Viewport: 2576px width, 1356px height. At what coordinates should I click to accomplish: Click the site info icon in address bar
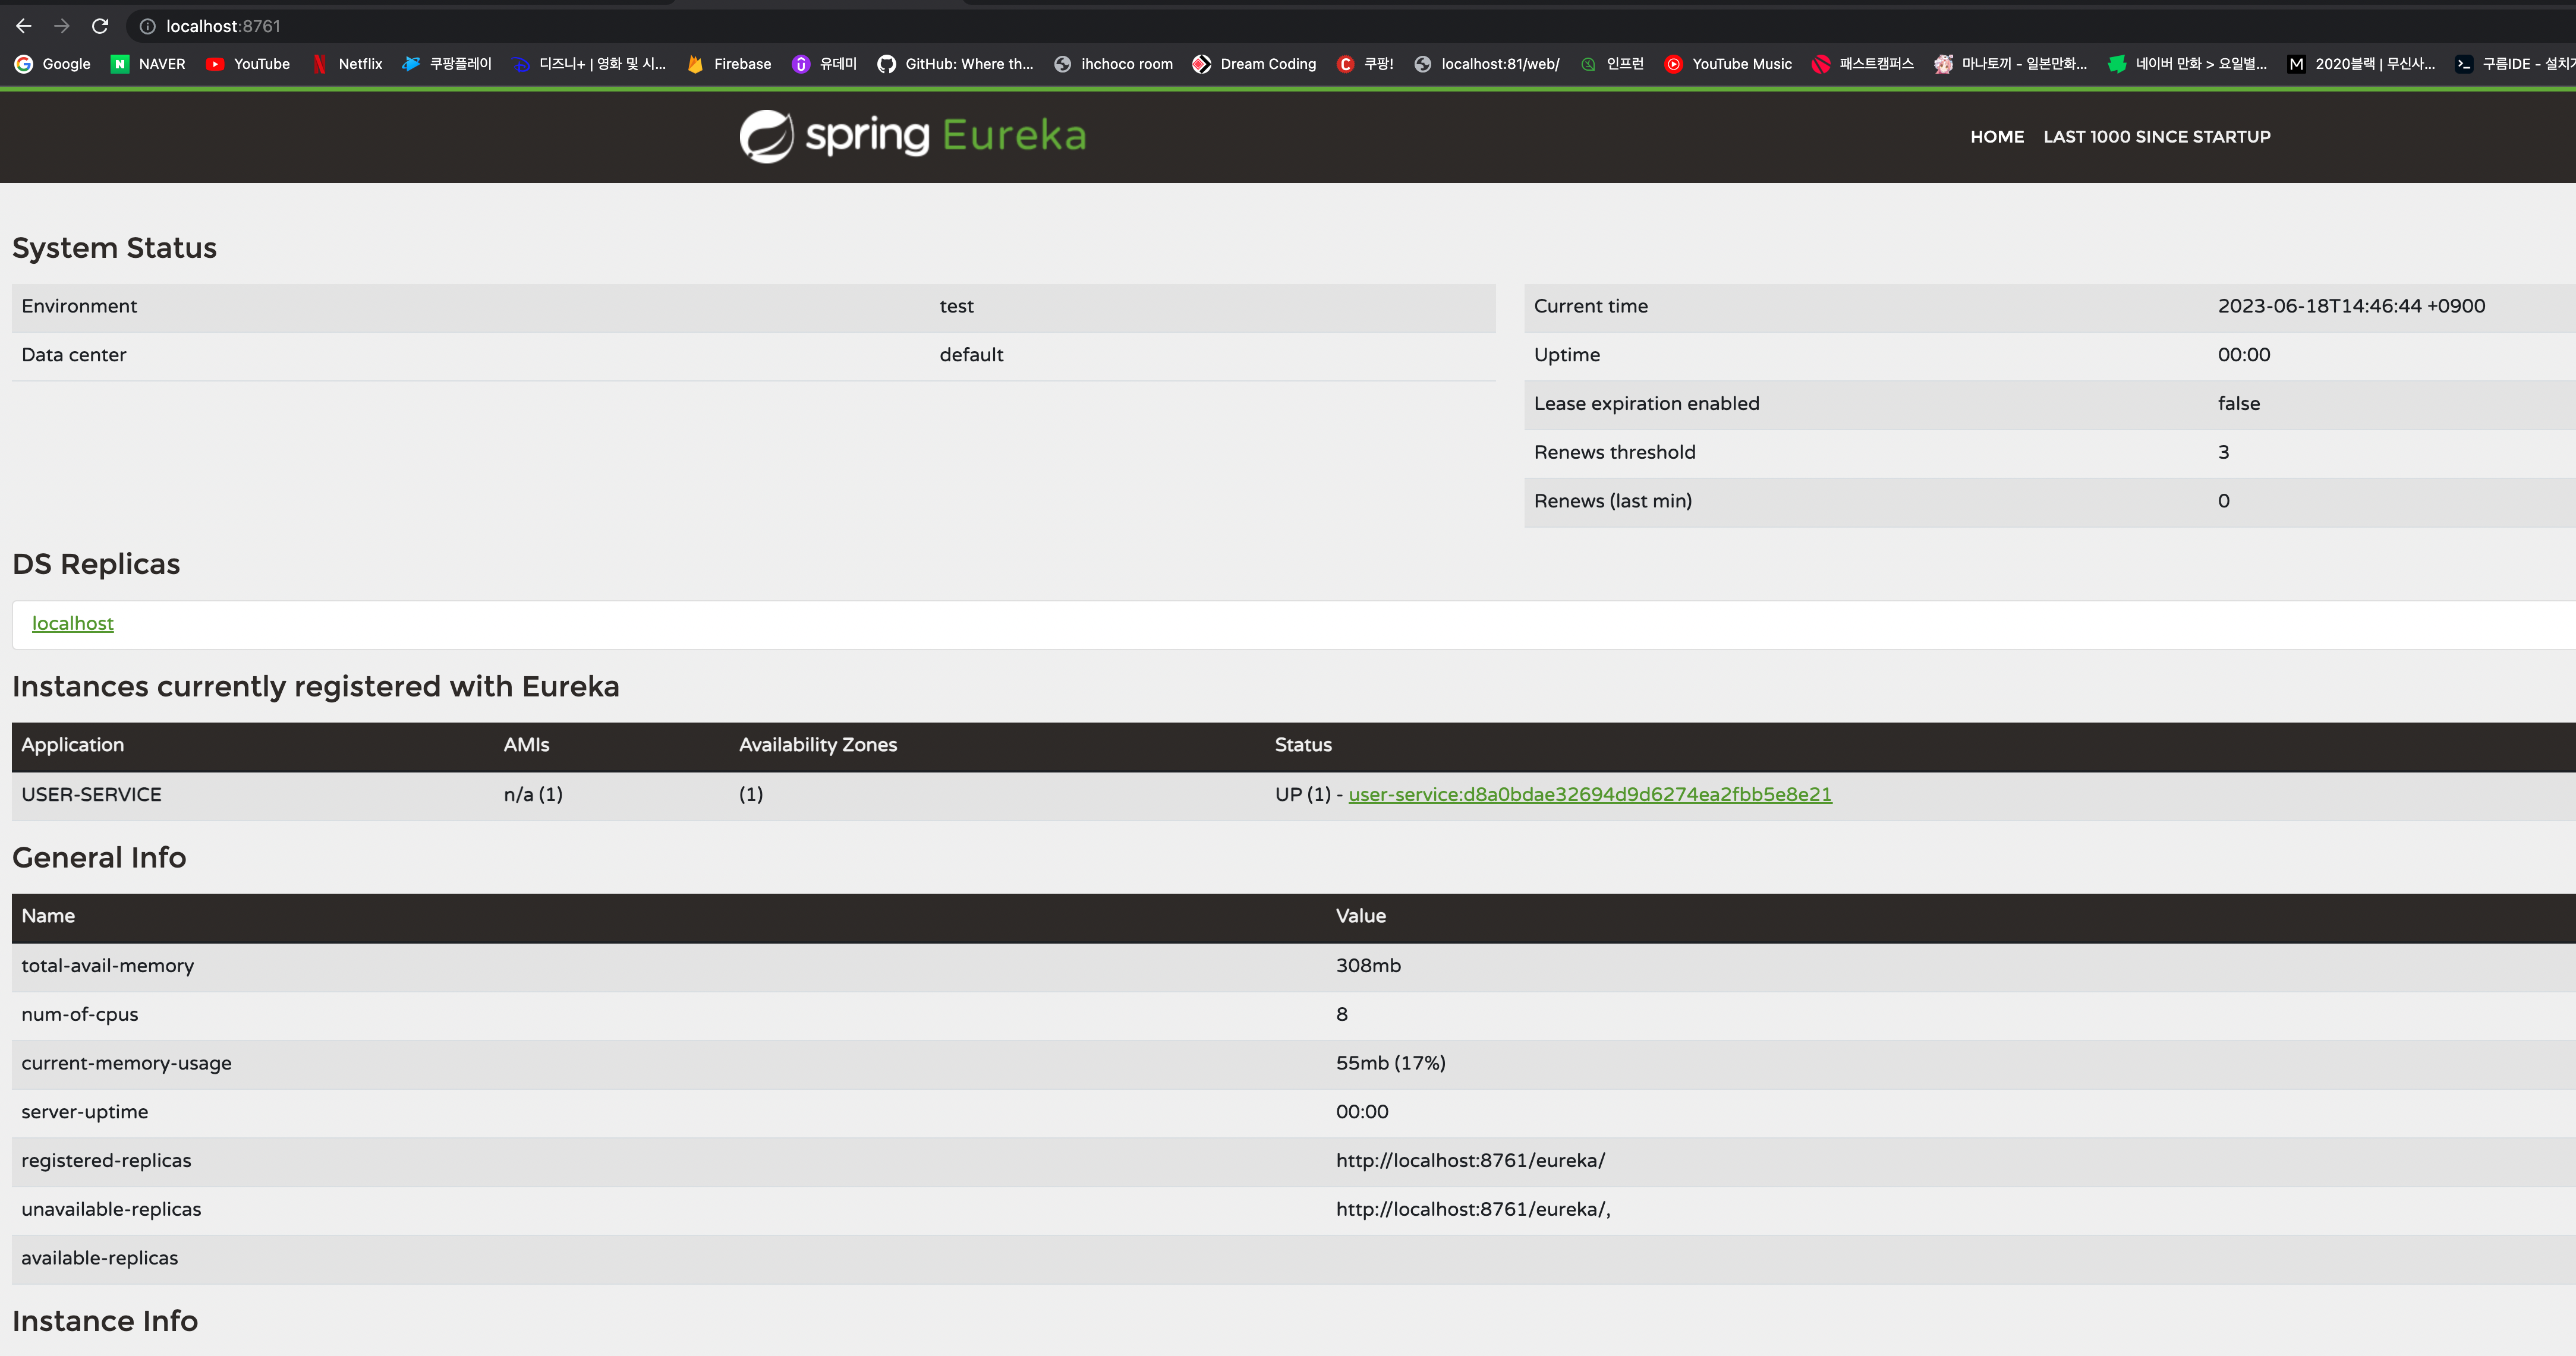(x=147, y=26)
